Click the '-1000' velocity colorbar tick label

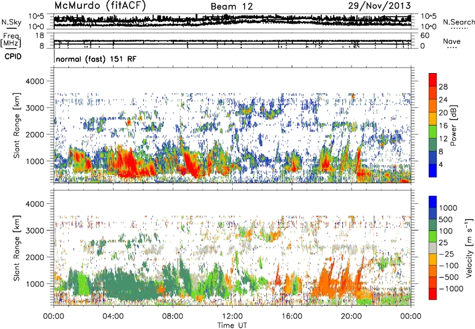tap(451, 289)
